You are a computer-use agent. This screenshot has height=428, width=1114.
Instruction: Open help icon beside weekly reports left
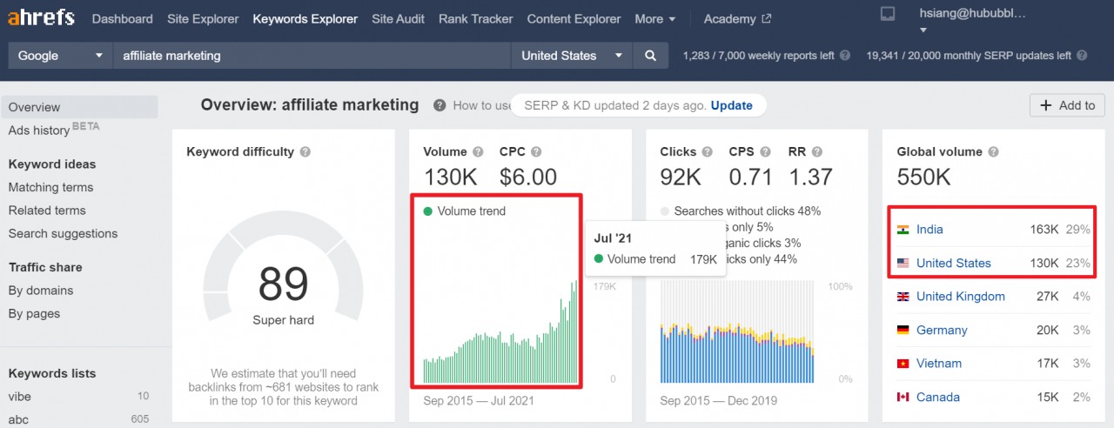tap(844, 56)
